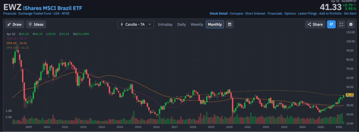
Task: Click the 1.95% percent change value
Action: tap(351, 9)
